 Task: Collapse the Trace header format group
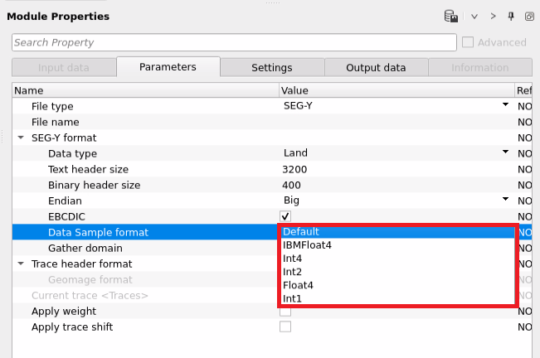pyautogui.click(x=20, y=264)
